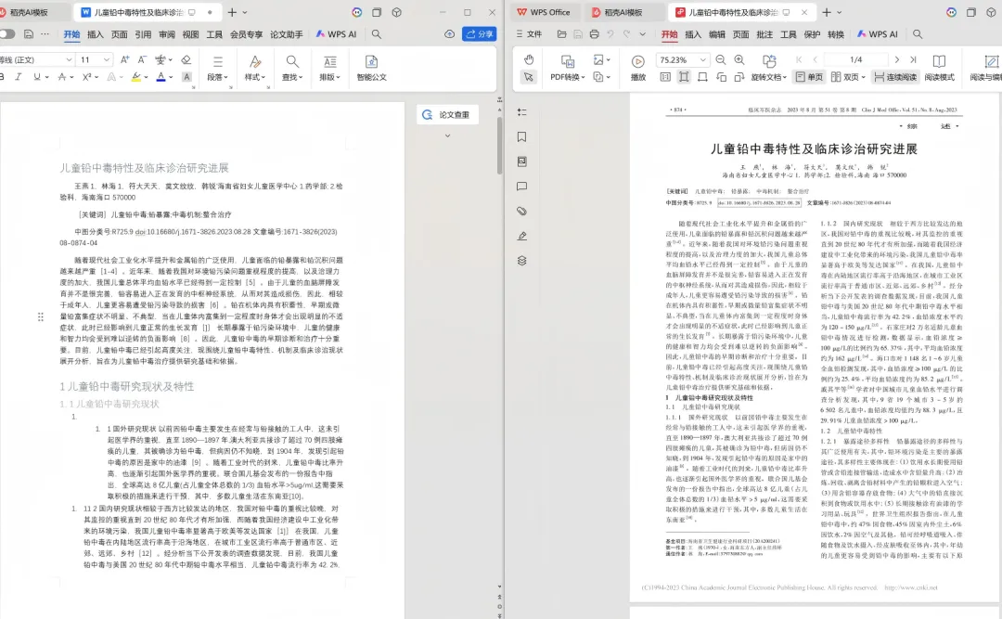Apply italic formatting in Writer
Image resolution: width=1002 pixels, height=619 pixels.
click(18, 77)
